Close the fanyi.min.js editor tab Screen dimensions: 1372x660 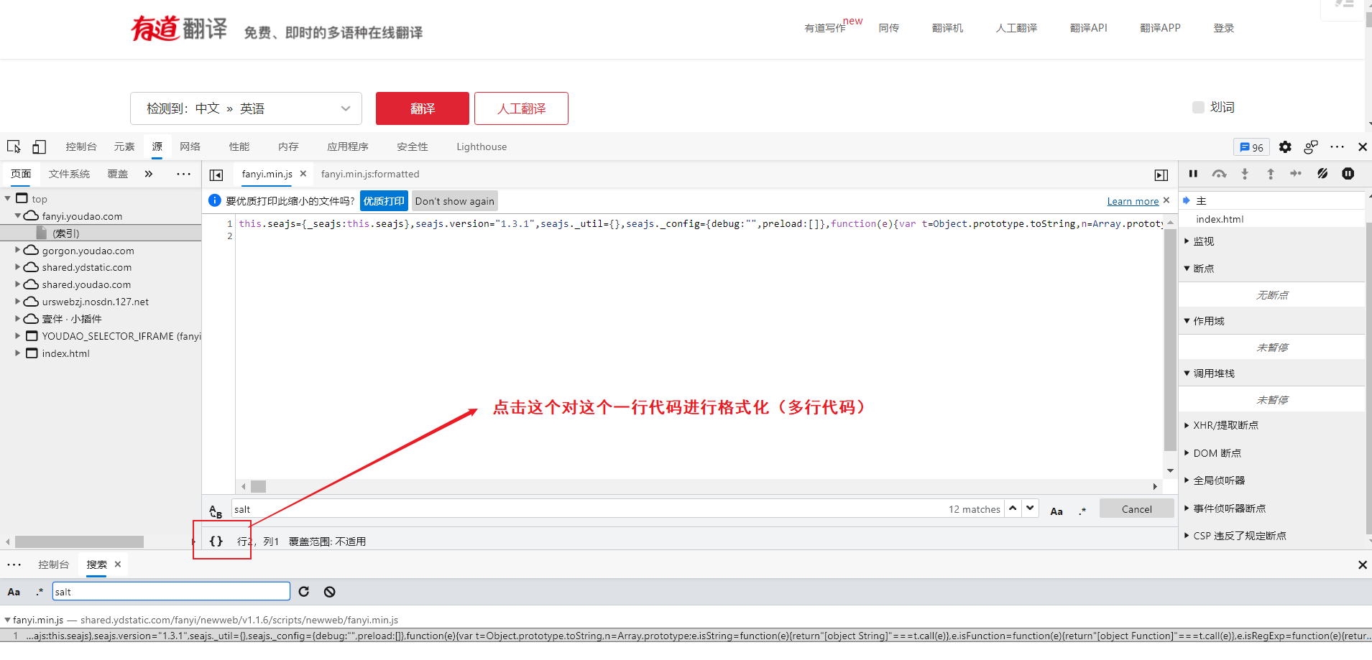(303, 174)
